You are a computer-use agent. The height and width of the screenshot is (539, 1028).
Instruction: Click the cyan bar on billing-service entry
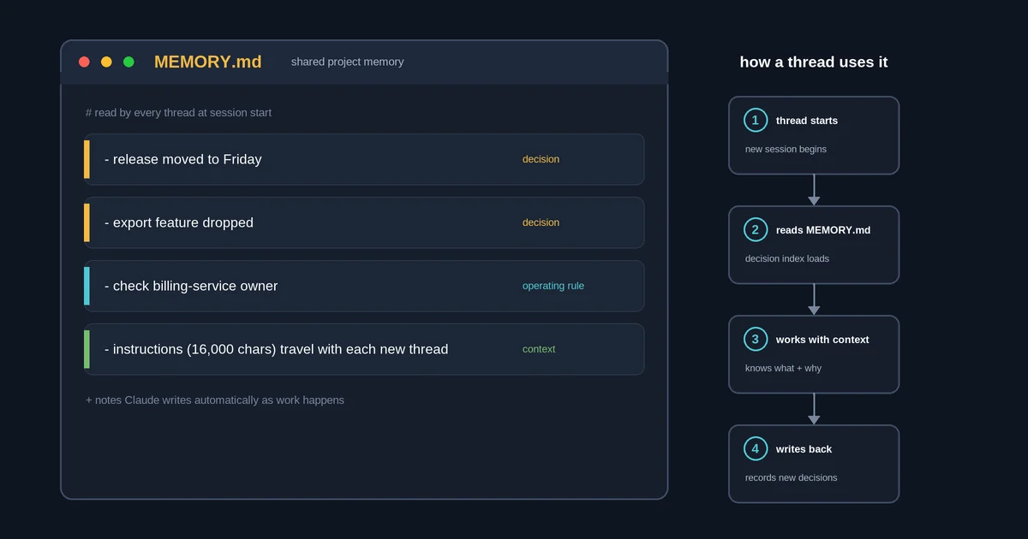[87, 286]
